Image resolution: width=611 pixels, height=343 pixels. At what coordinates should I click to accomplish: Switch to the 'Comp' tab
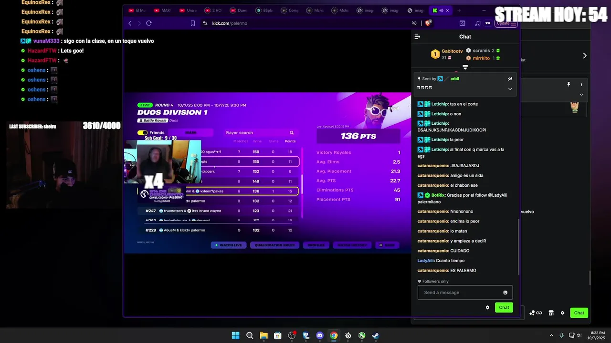(290, 10)
